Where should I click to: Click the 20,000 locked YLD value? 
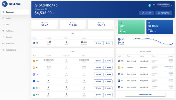84,42
